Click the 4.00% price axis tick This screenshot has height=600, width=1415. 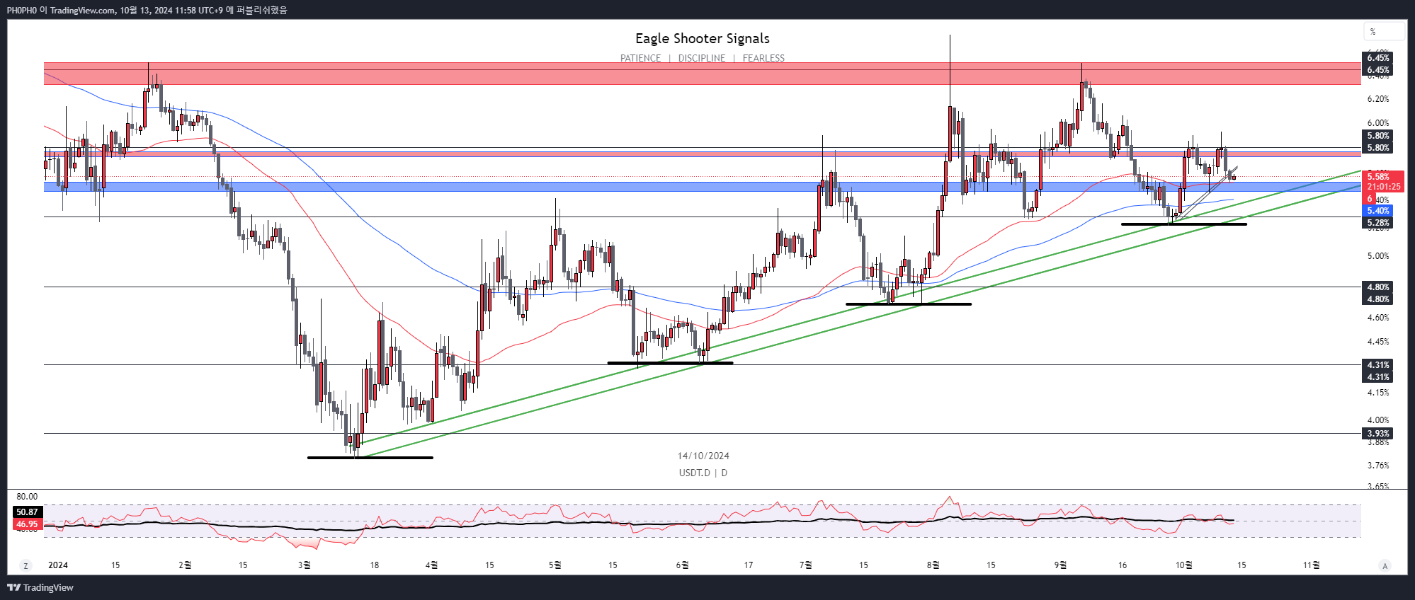[x=1378, y=420]
